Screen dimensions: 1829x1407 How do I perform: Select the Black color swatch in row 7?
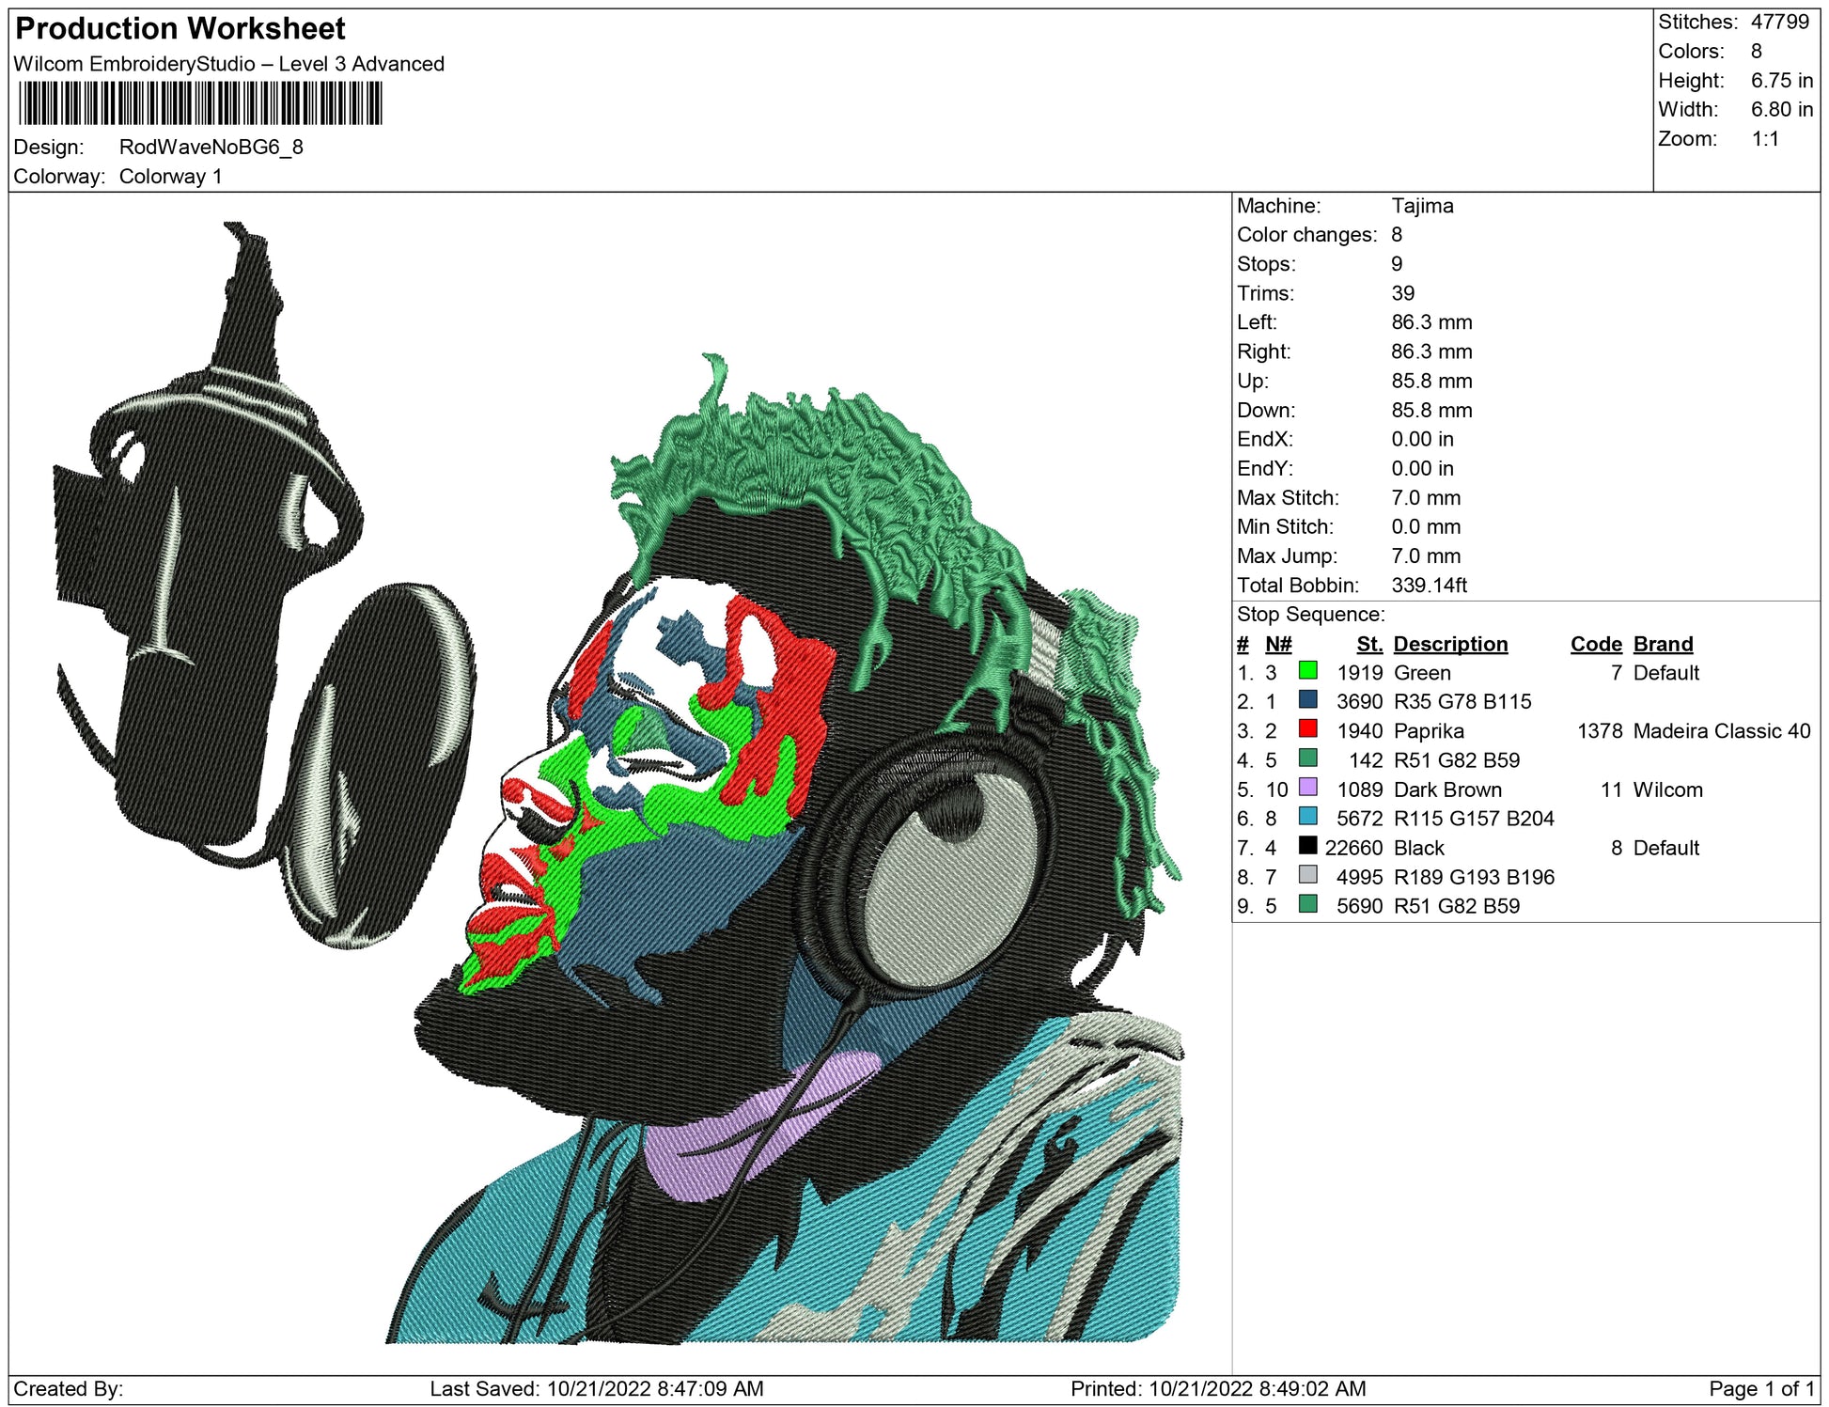(x=1306, y=846)
